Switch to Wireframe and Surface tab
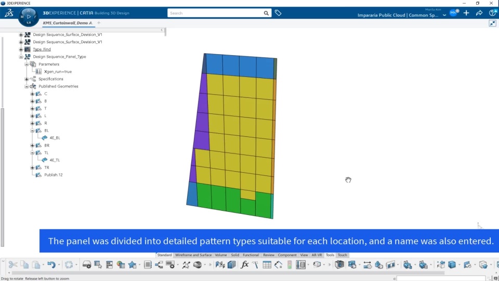 [x=193, y=255]
